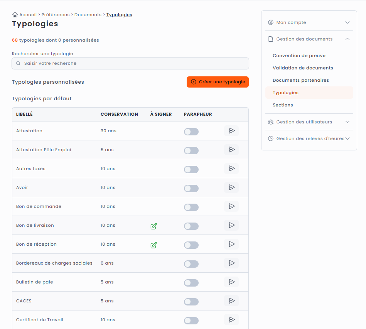Click the typology search input field
The height and width of the screenshot is (329, 366).
coord(130,63)
